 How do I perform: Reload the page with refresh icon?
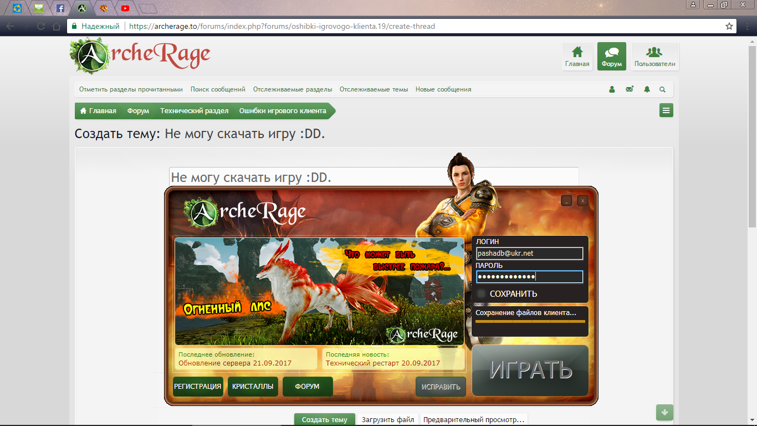pos(40,26)
